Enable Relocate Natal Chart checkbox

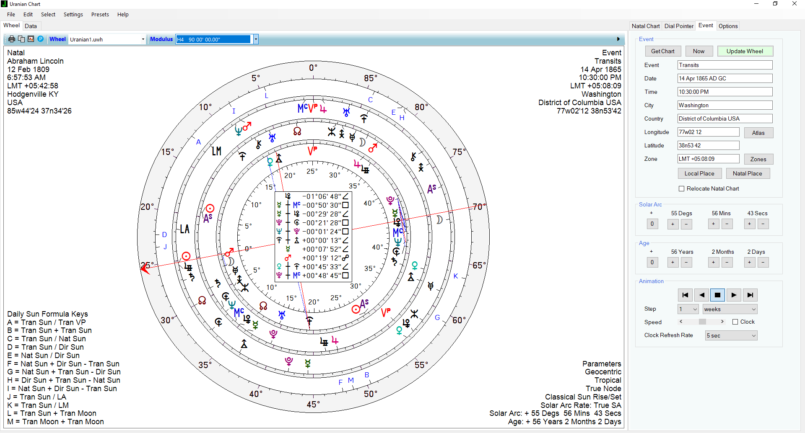click(681, 189)
